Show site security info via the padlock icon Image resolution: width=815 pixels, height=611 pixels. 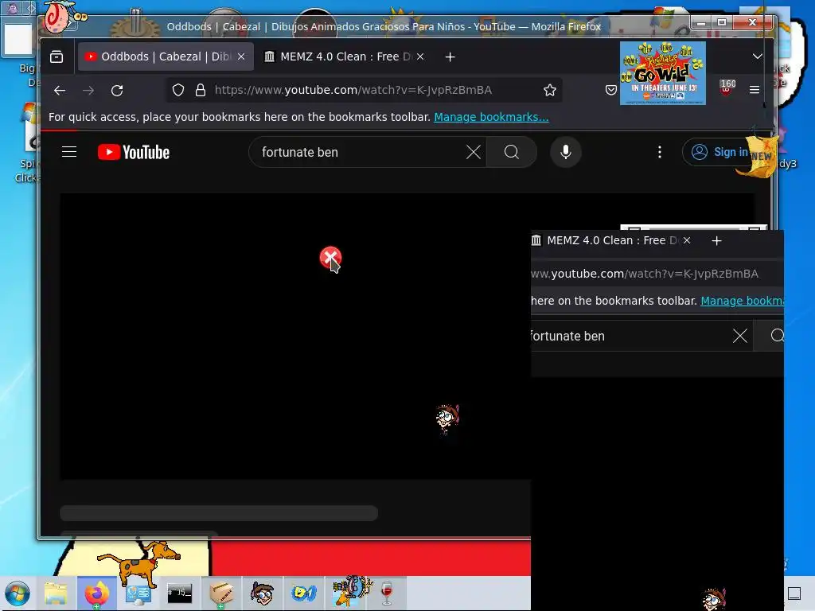click(x=200, y=91)
